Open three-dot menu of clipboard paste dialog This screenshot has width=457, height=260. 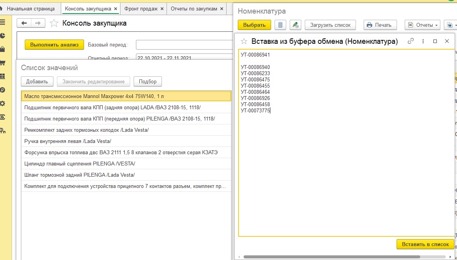(423, 41)
